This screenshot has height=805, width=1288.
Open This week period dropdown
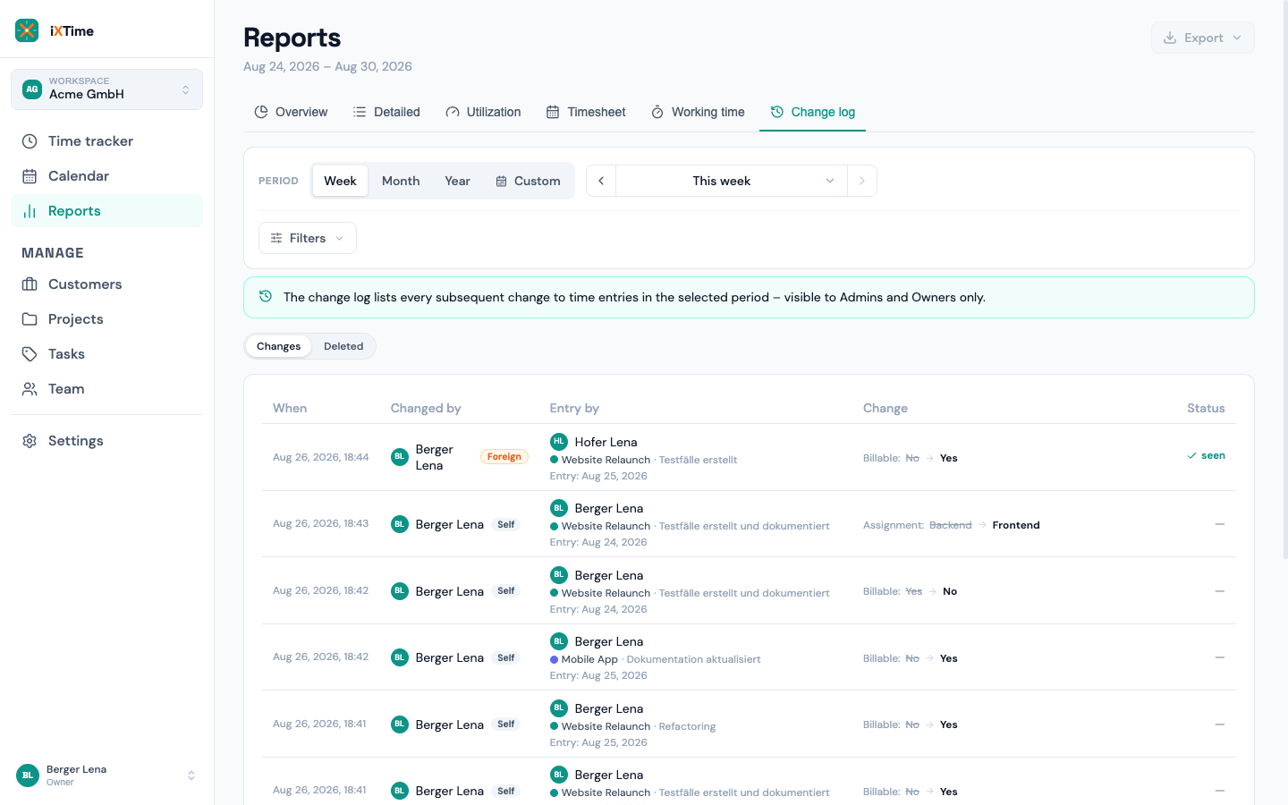click(x=732, y=181)
